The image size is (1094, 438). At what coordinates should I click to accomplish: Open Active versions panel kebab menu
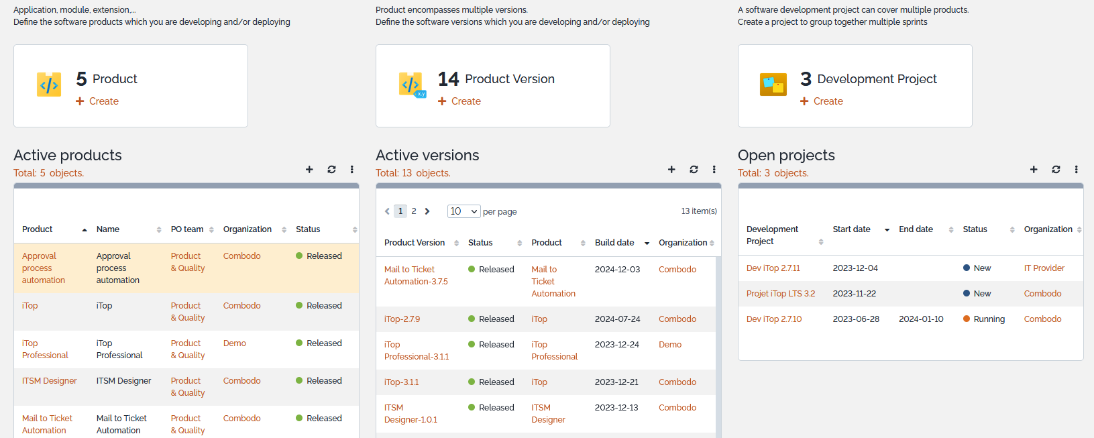tap(714, 170)
